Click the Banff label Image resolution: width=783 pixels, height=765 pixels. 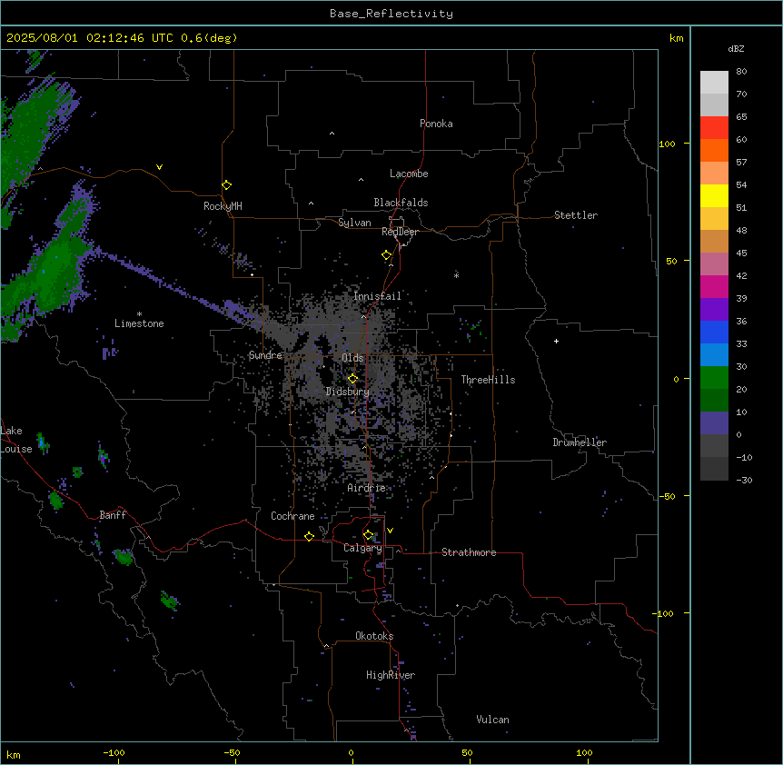click(113, 515)
